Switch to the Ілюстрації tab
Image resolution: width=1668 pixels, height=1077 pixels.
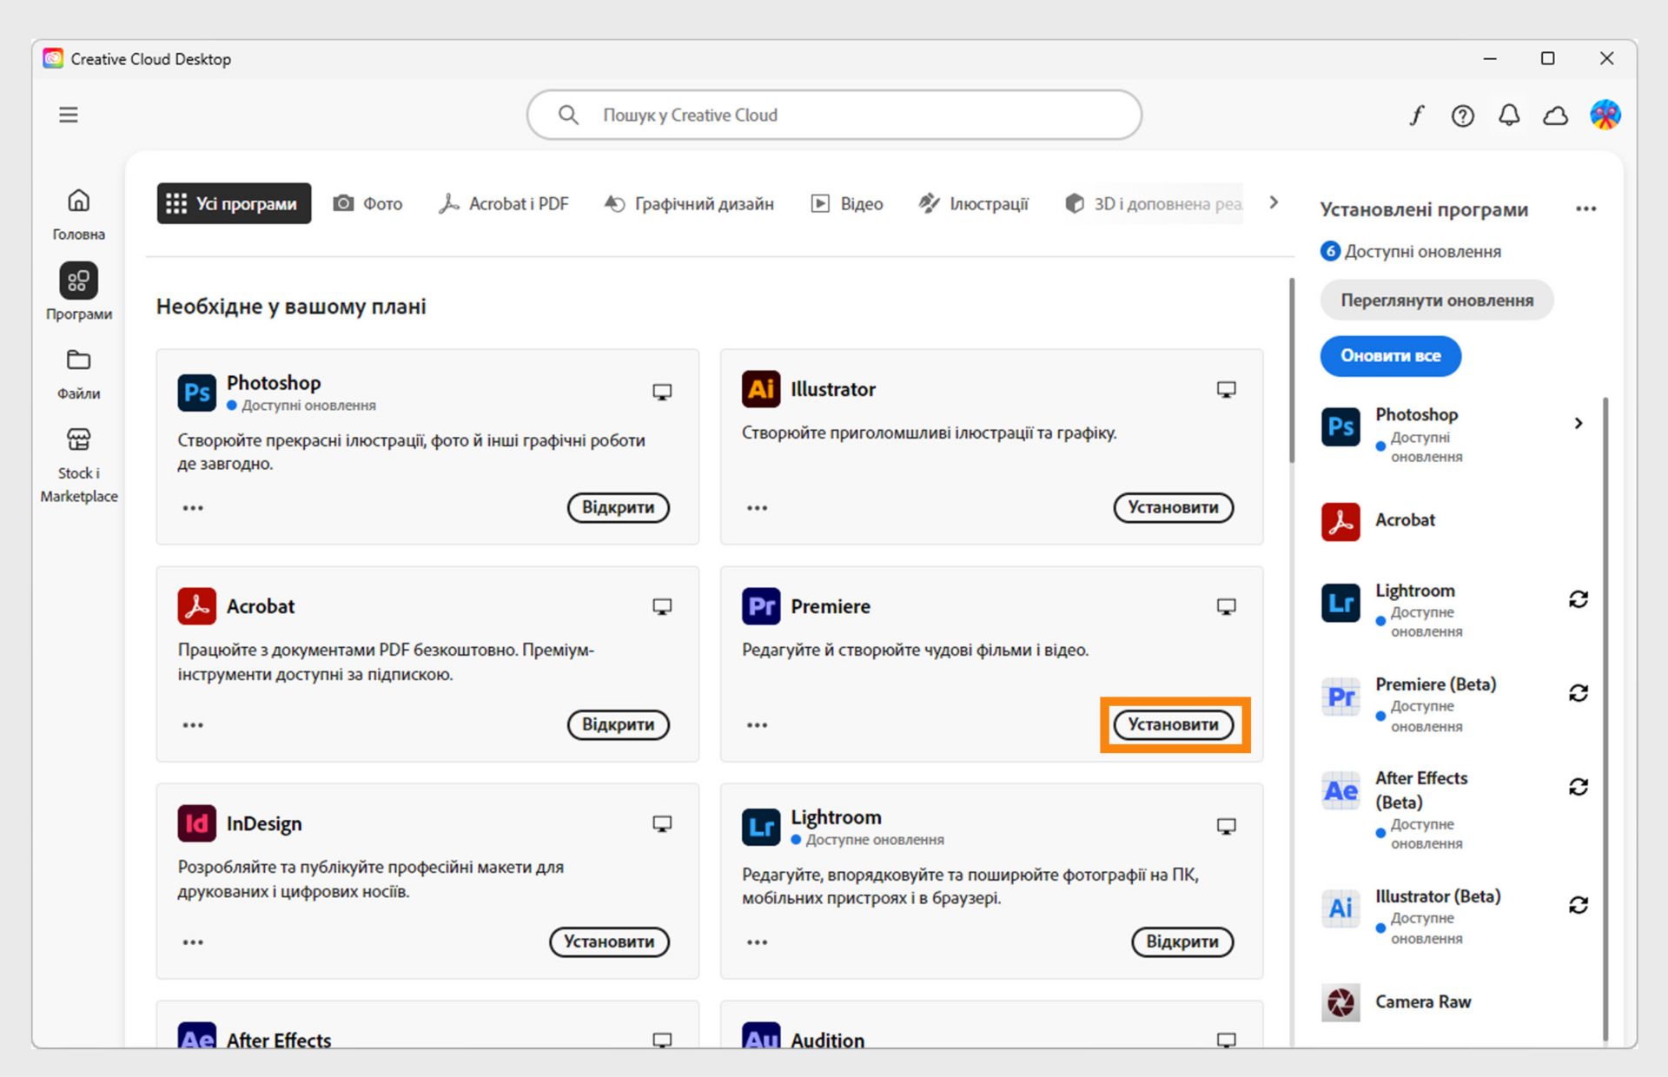[974, 203]
